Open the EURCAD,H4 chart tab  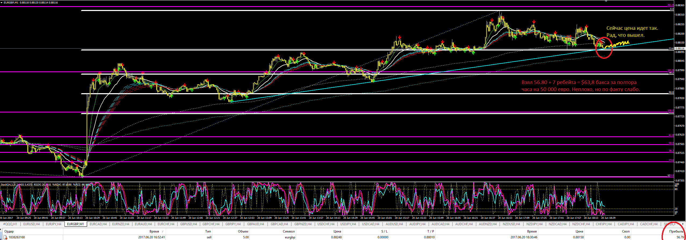click(98, 224)
